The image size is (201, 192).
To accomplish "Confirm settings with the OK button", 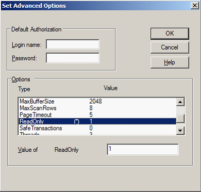I will click(x=170, y=34).
